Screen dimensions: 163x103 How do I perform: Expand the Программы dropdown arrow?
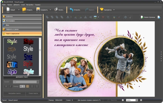tap(114, 10)
